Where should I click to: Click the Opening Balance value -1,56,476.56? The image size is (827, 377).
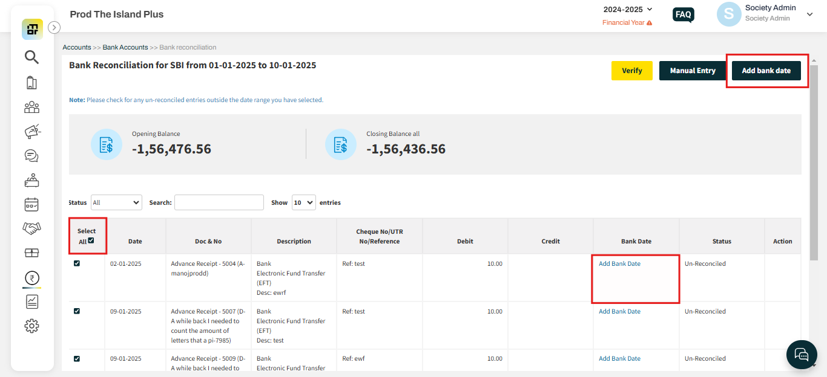pos(171,149)
